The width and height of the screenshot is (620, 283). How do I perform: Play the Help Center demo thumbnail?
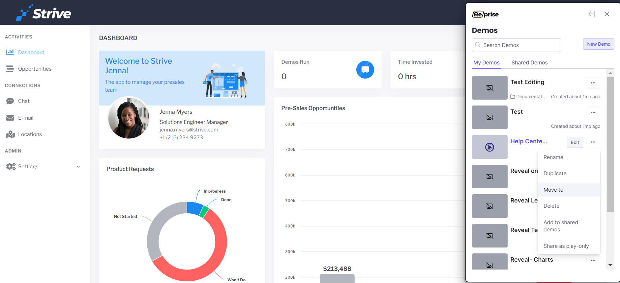pyautogui.click(x=489, y=147)
